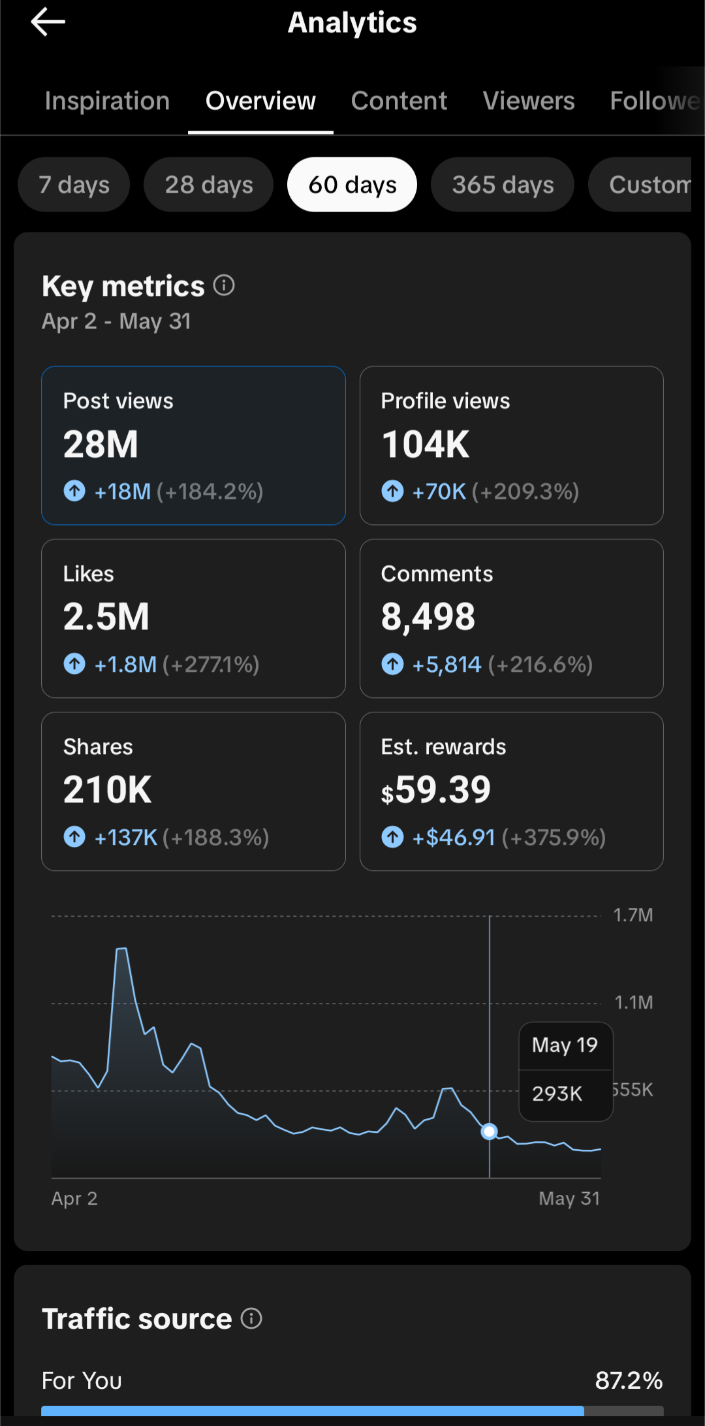705x1426 pixels.
Task: Click the For You traffic progress bar
Action: [352, 1411]
